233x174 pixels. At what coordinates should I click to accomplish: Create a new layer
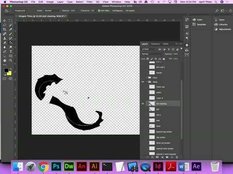[x=172, y=157]
